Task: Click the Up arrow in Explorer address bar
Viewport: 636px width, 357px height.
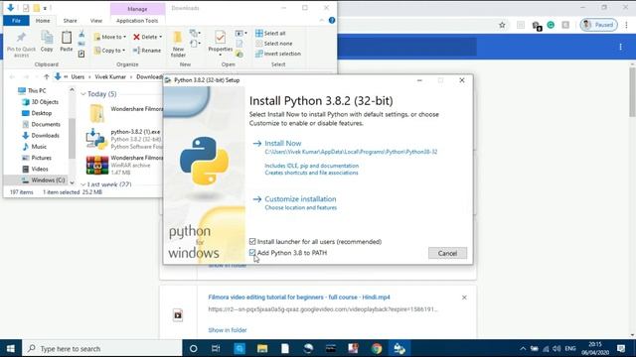Action: point(47,77)
